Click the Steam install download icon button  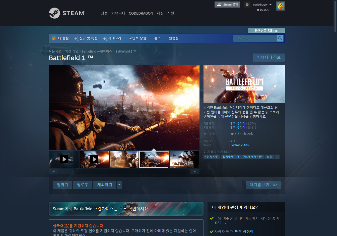click(227, 5)
